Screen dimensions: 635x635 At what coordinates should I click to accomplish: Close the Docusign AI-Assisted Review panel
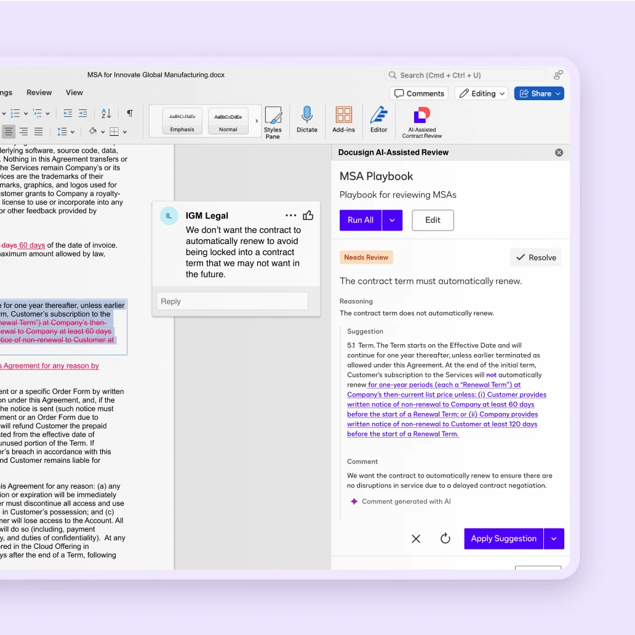559,152
